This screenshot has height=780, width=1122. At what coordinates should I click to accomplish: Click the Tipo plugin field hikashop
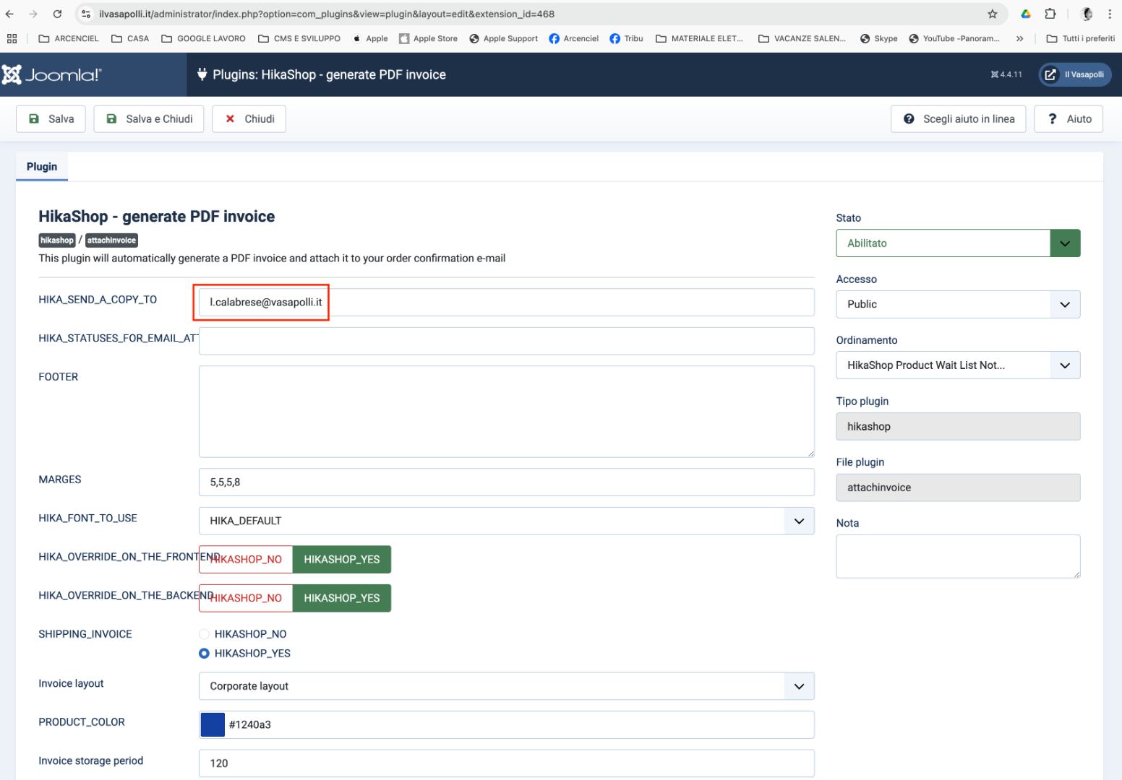pyautogui.click(x=958, y=427)
